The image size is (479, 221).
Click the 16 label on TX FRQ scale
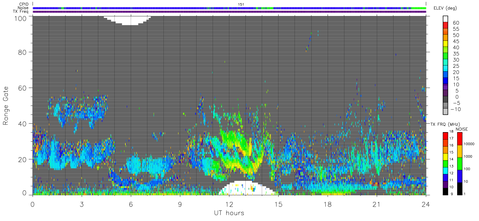tap(451, 145)
